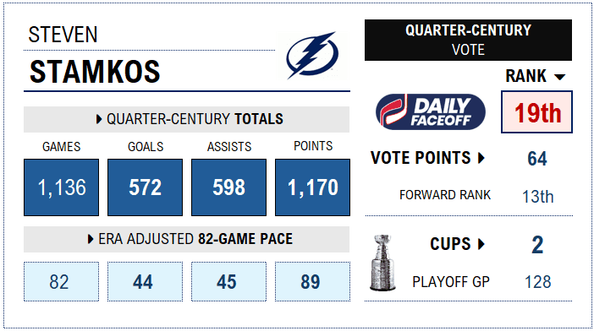Select the 45 assists pace box
The height and width of the screenshot is (331, 594).
pyautogui.click(x=228, y=281)
